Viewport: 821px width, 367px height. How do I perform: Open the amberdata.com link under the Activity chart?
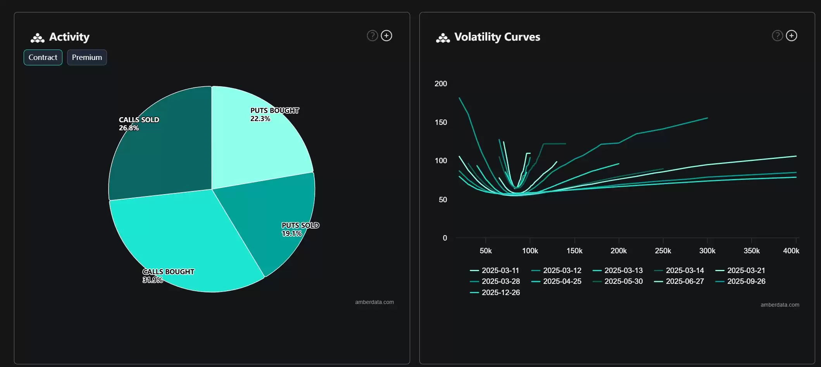pyautogui.click(x=374, y=302)
